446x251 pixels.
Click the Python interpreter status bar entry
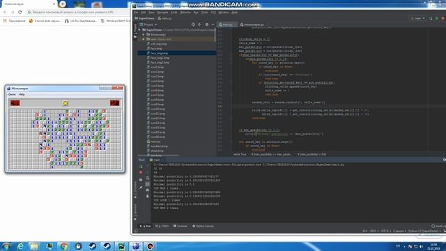tap(424, 231)
